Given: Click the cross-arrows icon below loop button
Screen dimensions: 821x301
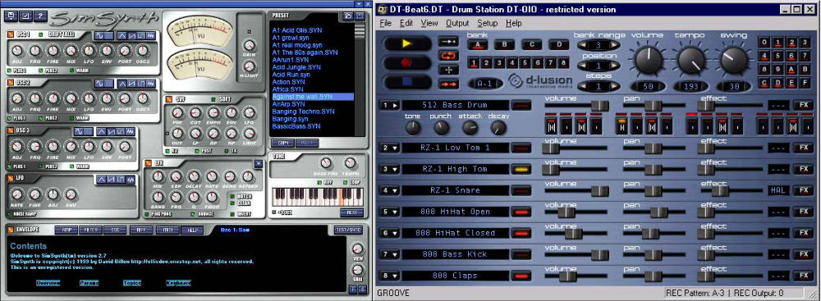Looking at the screenshot, I should [449, 70].
